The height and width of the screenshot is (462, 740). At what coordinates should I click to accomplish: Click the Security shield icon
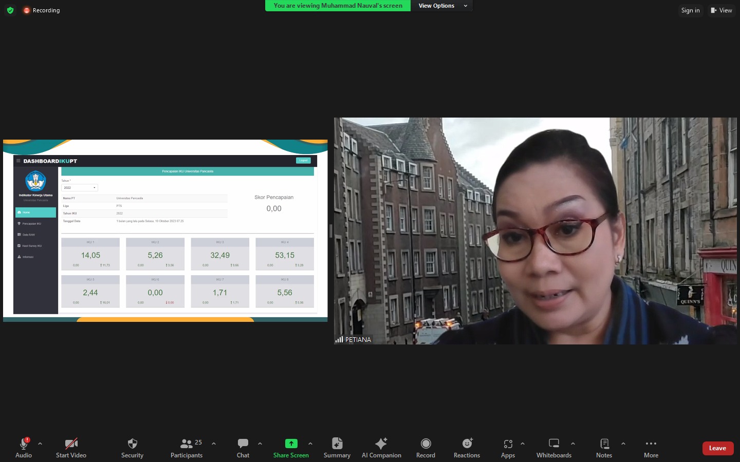132,444
